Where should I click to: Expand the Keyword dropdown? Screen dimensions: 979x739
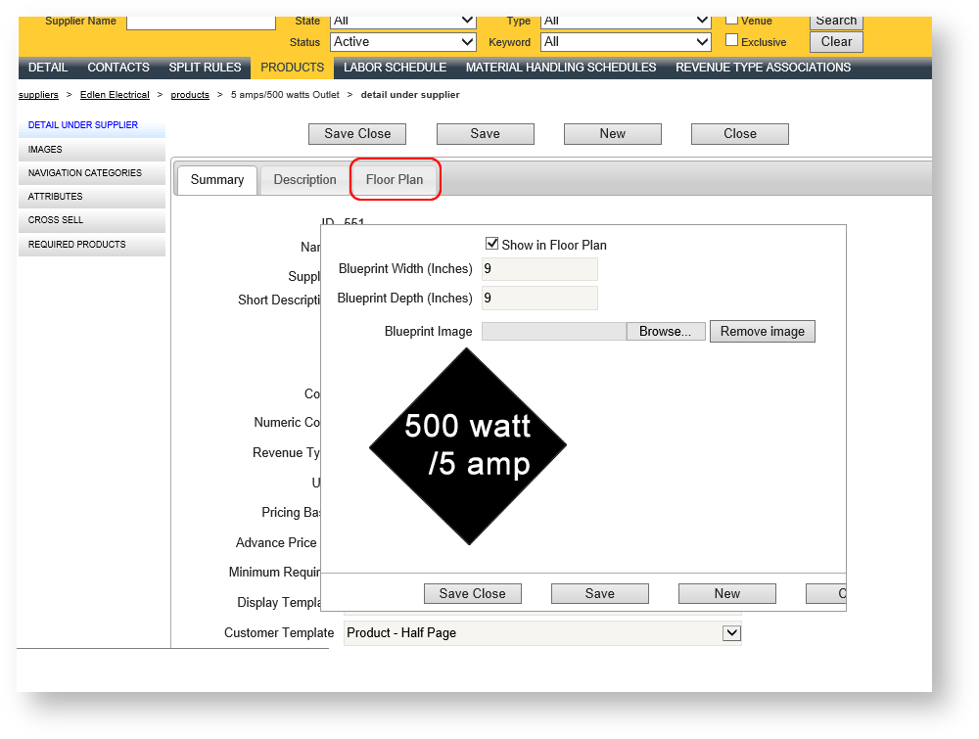point(626,42)
